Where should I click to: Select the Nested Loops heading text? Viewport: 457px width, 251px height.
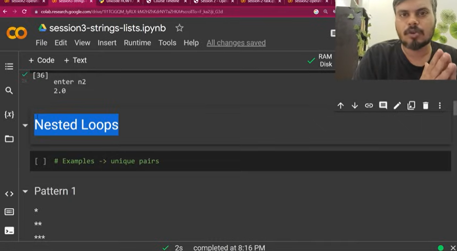point(76,124)
